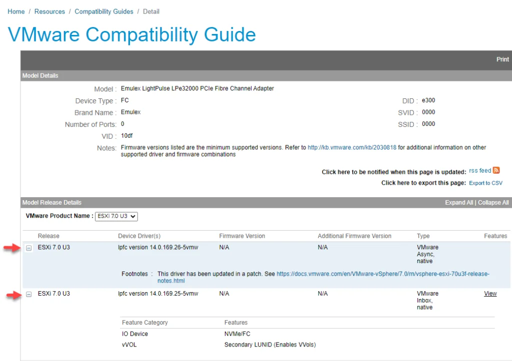Click the Release column header
This screenshot has width=512, height=361.
[x=48, y=236]
